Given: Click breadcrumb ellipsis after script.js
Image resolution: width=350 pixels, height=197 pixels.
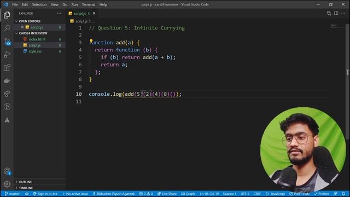Looking at the screenshot, I should (93, 21).
